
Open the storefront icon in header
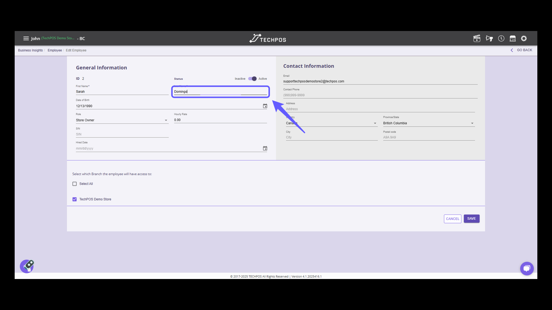click(x=513, y=38)
